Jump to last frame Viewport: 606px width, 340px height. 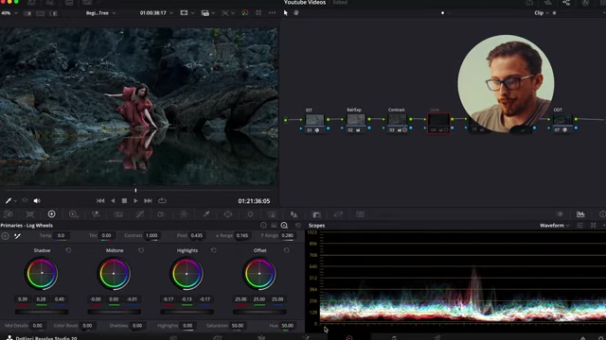[x=148, y=200]
